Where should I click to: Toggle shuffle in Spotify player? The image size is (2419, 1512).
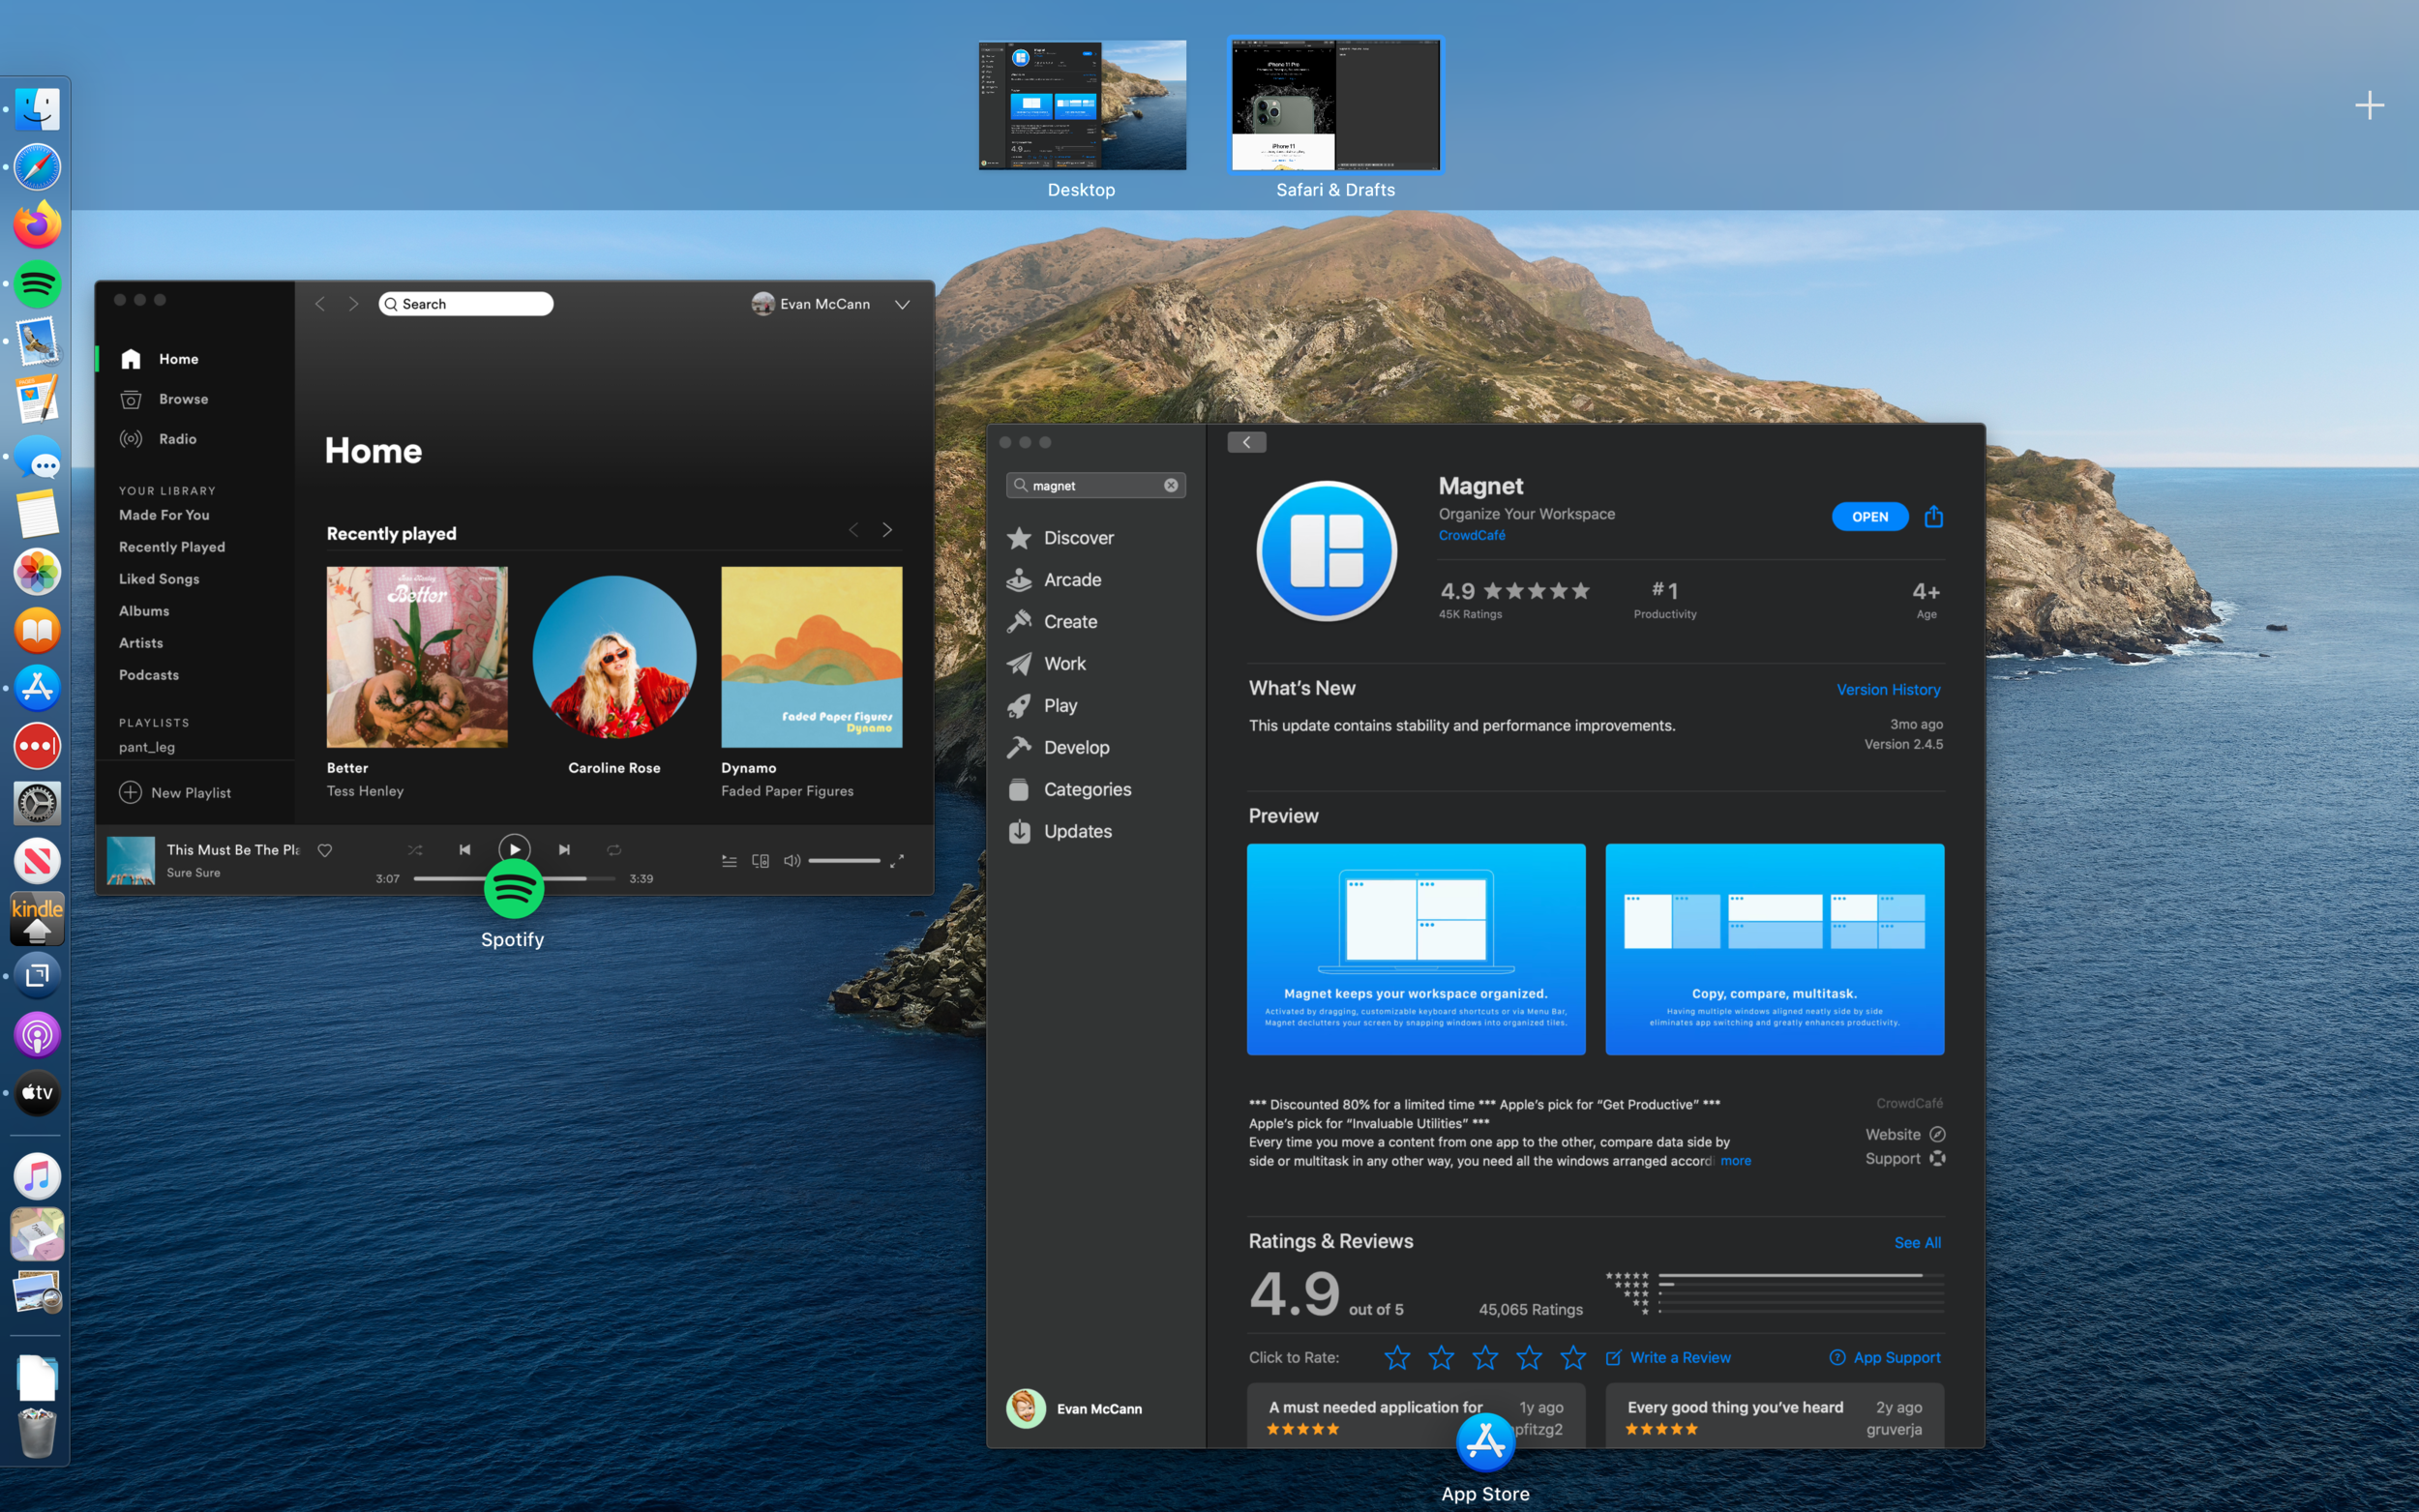(x=415, y=849)
